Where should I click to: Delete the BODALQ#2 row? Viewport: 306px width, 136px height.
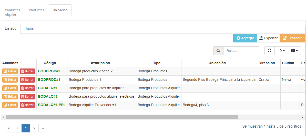coord(27,97)
